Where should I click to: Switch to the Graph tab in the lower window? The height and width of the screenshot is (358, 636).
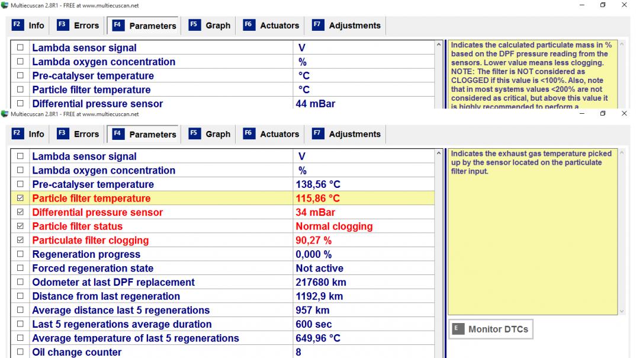[x=217, y=134]
